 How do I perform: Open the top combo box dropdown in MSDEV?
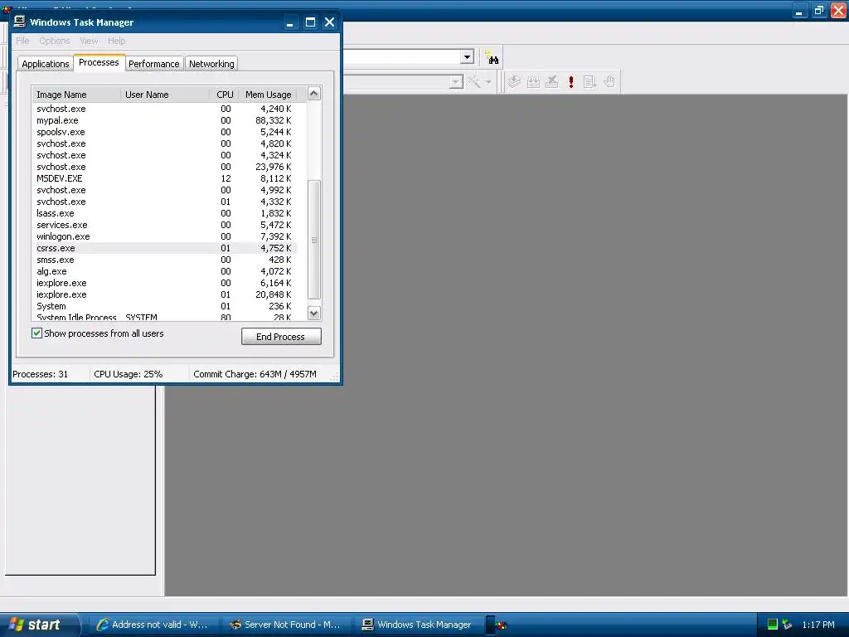(x=468, y=57)
